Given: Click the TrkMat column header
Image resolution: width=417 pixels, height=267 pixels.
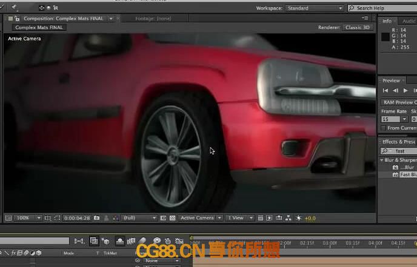Looking at the screenshot, I should [110, 253].
